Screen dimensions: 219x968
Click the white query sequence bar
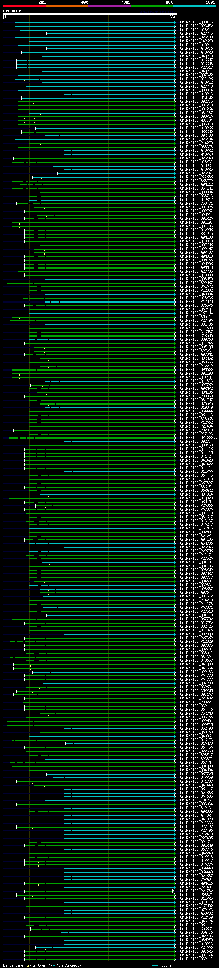90,14
